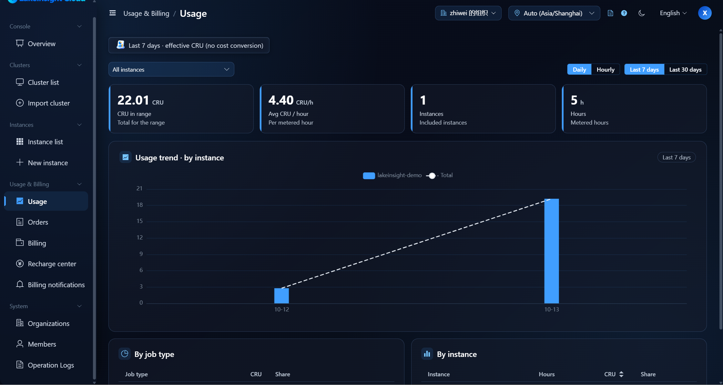Toggle dark mode moon icon

click(x=642, y=13)
